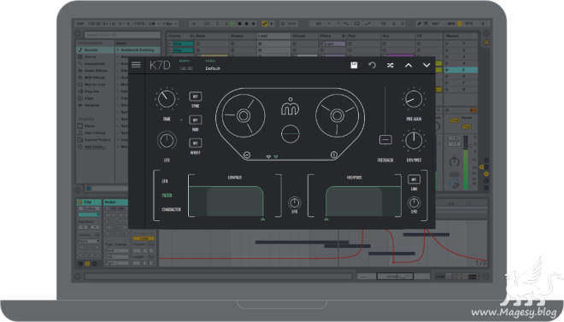Select Samples in the Ableton browser

tap(96, 105)
